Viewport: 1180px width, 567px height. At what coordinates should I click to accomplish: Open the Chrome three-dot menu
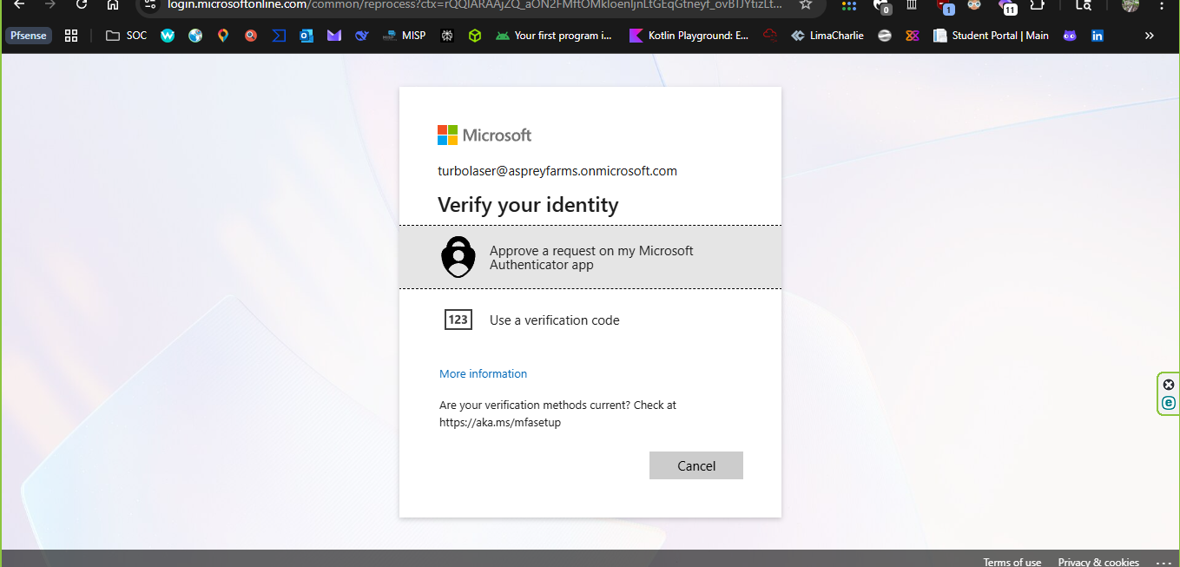coord(1162,4)
